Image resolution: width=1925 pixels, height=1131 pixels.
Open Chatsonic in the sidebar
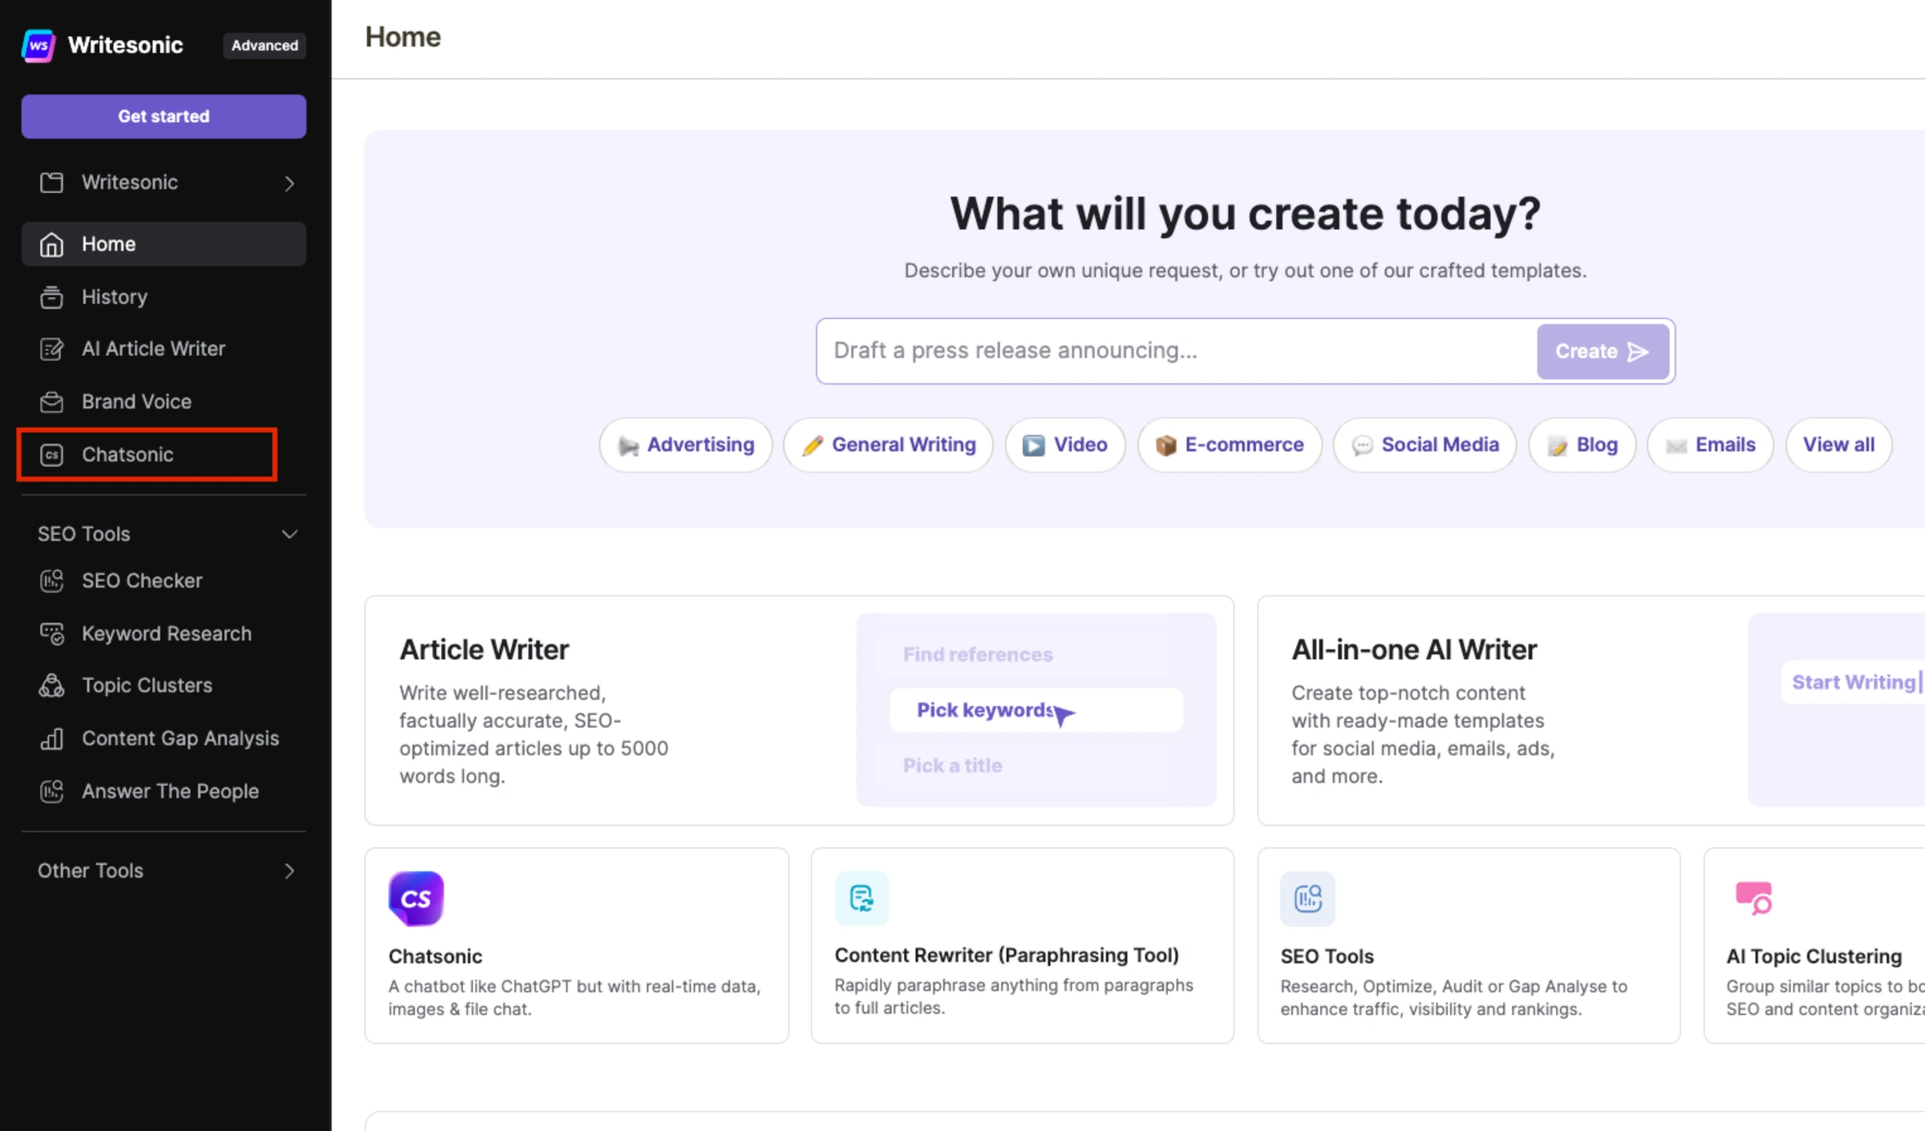tap(127, 454)
